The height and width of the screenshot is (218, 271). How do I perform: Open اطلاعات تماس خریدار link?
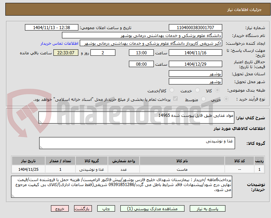(59, 43)
